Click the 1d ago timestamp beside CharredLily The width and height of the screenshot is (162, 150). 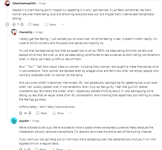[x=39, y=32]
